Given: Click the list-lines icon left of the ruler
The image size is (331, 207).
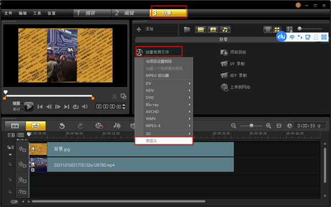Looking at the screenshot, I should pyautogui.click(x=20, y=135).
